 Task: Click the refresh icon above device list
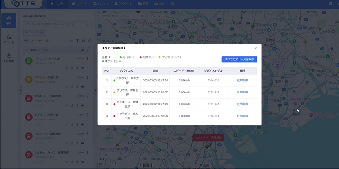[89, 40]
